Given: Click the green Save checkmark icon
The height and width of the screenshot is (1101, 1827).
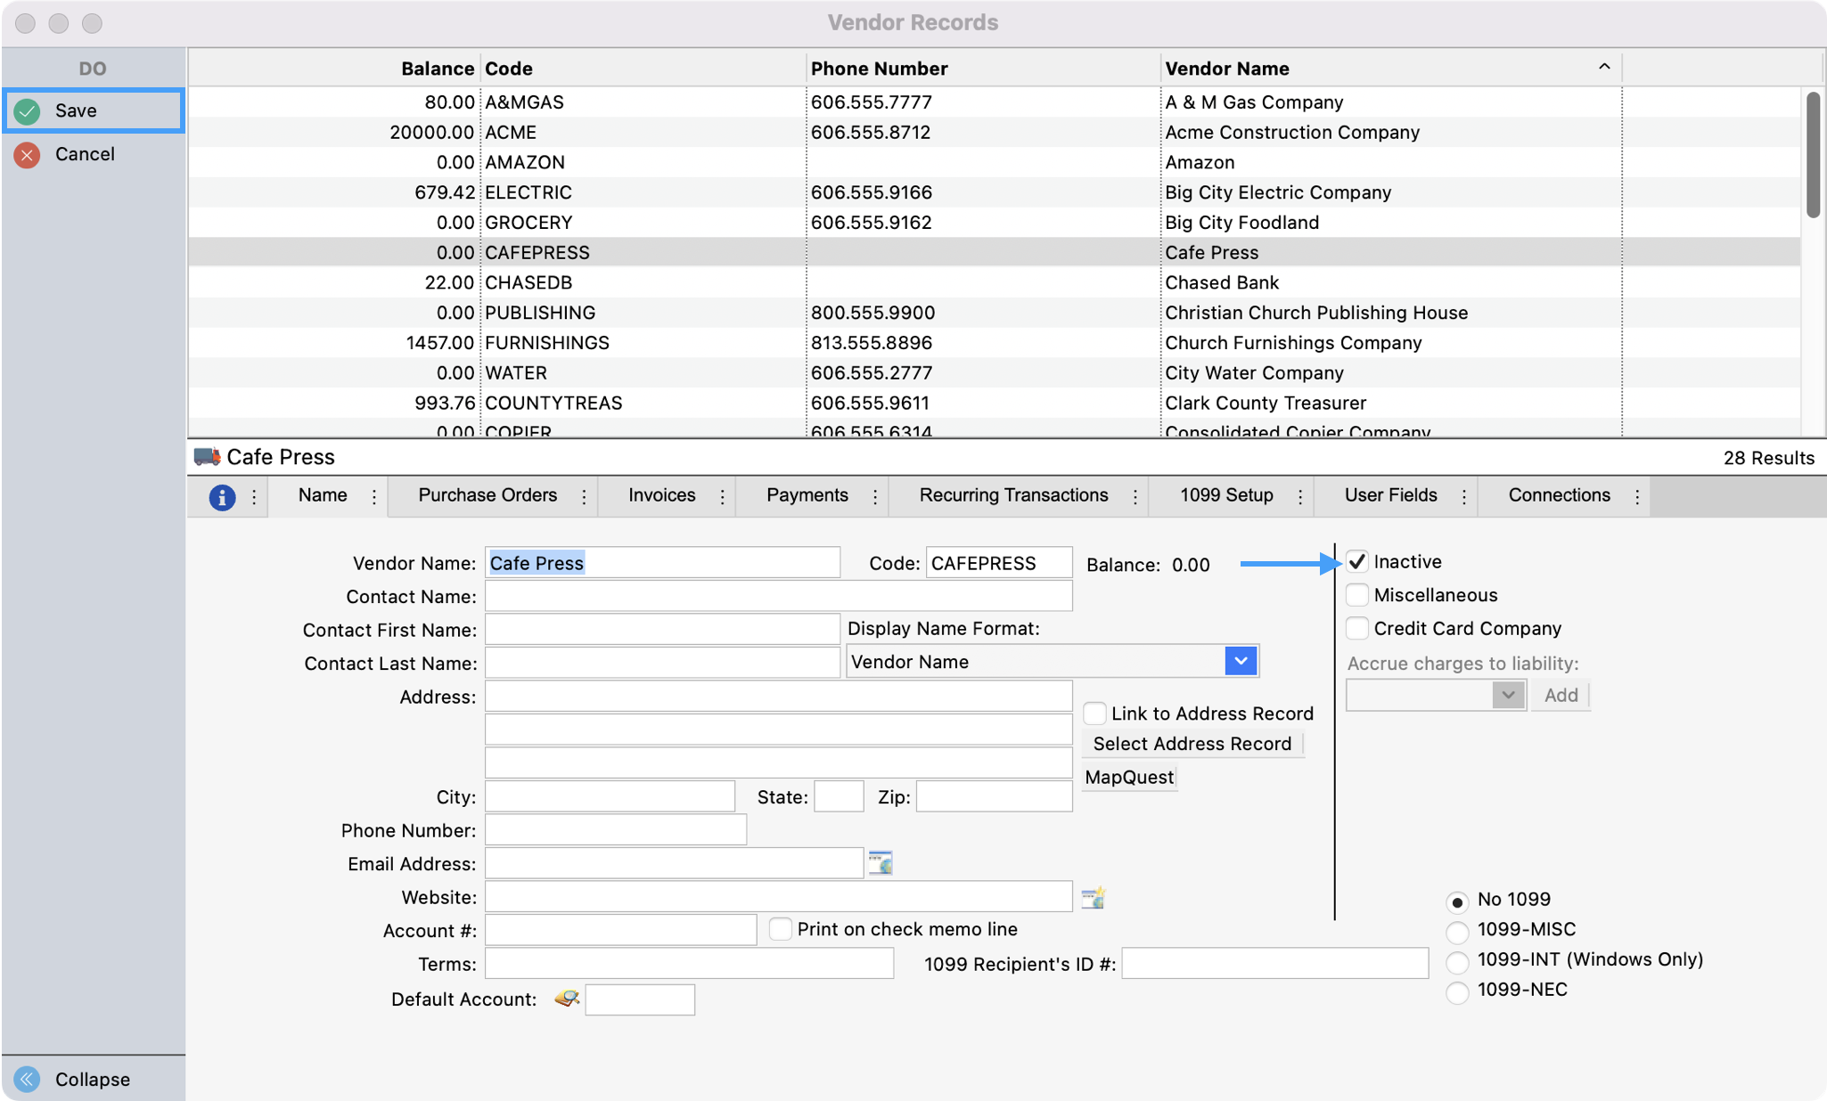Looking at the screenshot, I should tap(28, 111).
